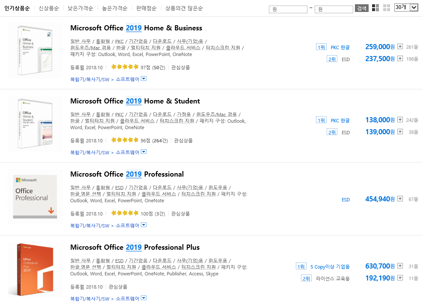Expand category dropdown under Home & Business
Image resolution: width=426 pixels, height=307 pixels.
pyautogui.click(x=144, y=79)
